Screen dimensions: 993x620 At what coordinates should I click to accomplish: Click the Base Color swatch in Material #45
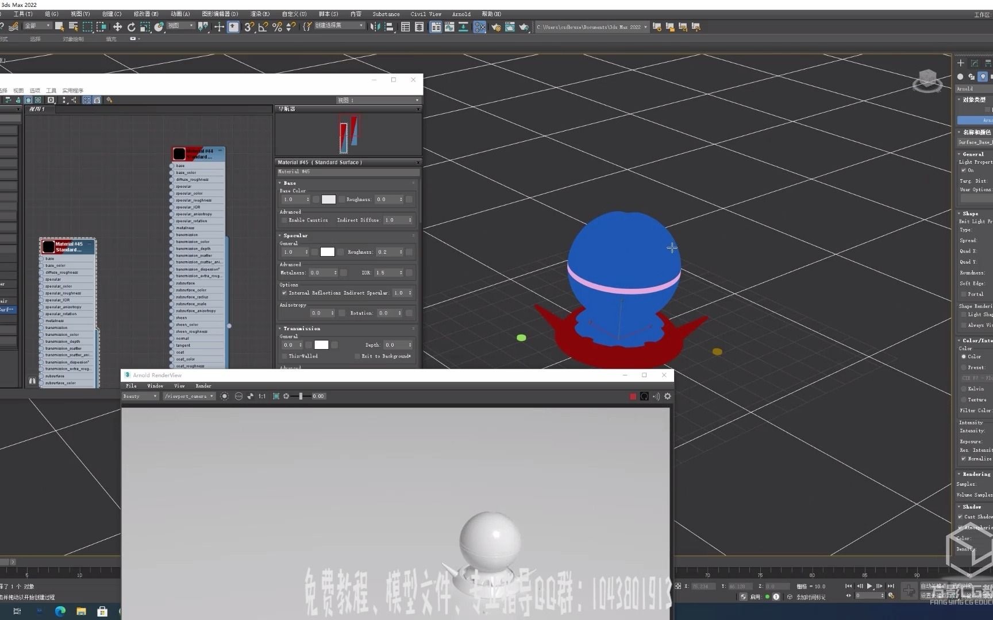point(328,199)
